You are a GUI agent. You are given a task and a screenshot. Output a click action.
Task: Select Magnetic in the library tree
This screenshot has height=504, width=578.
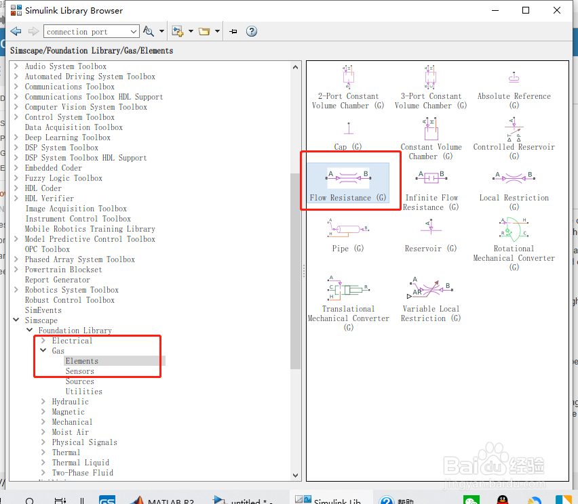69,412
